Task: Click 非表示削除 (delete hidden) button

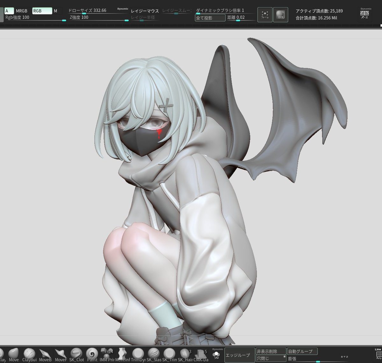Action: 271,351
